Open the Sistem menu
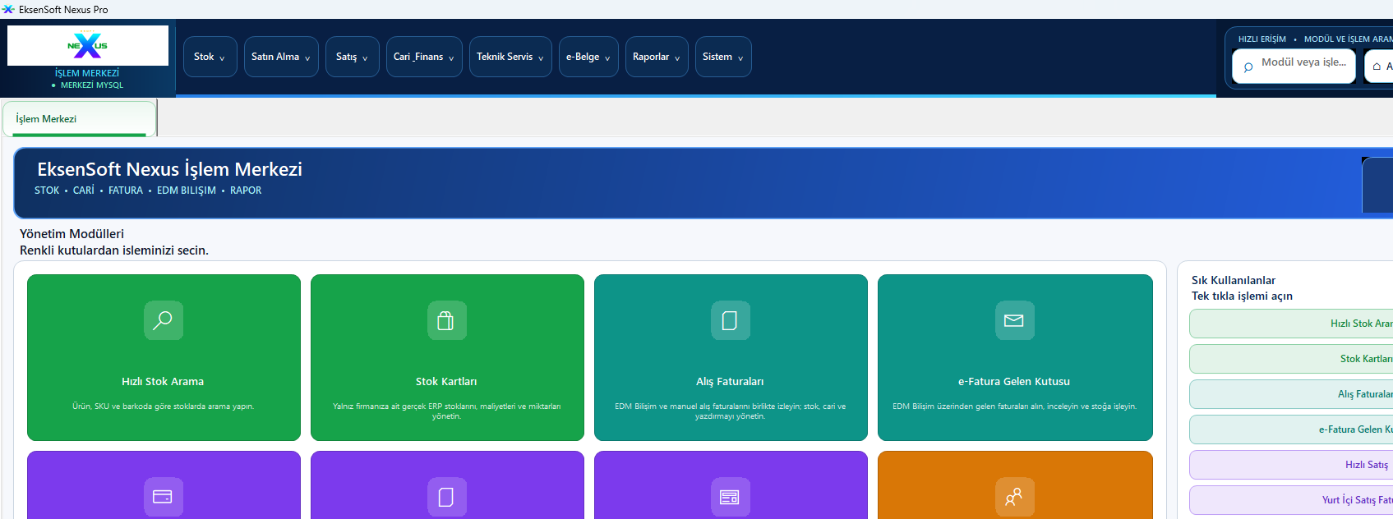The height and width of the screenshot is (519, 1393). coord(723,57)
